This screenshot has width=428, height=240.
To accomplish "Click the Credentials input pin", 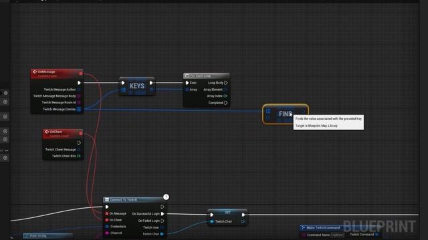I will (107, 227).
